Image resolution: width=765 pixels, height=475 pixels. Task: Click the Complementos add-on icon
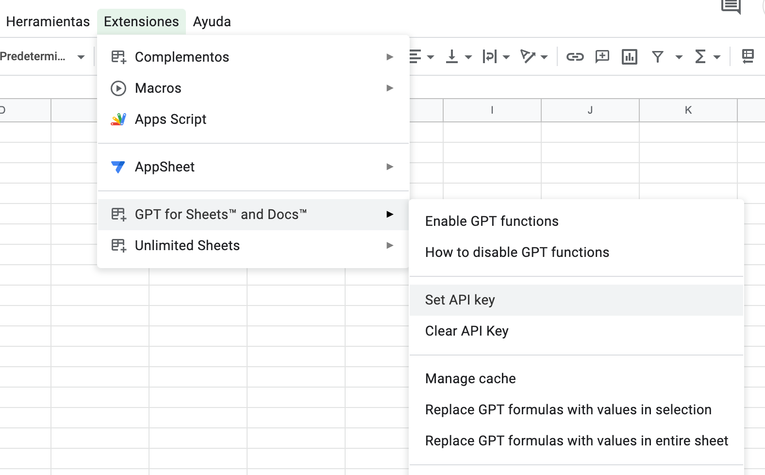118,57
